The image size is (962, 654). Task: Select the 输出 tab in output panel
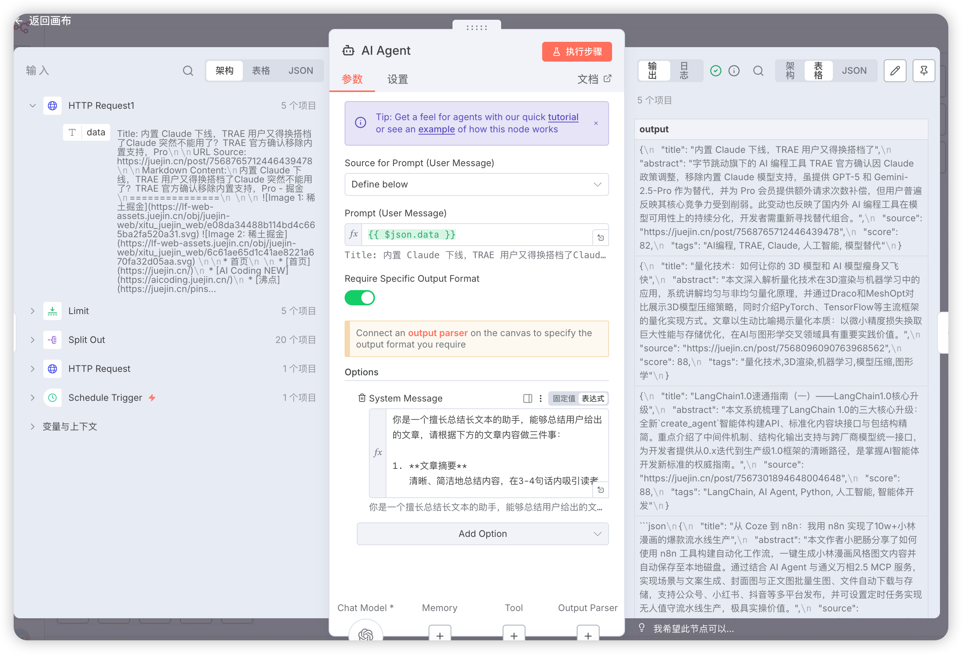(653, 71)
